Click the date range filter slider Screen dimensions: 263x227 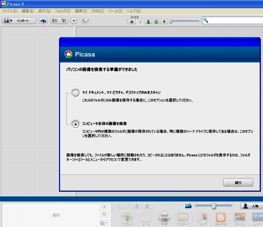point(185,21)
